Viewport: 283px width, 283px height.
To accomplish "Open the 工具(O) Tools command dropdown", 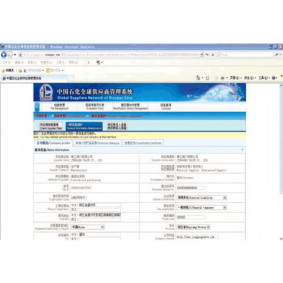I will (x=264, y=78).
